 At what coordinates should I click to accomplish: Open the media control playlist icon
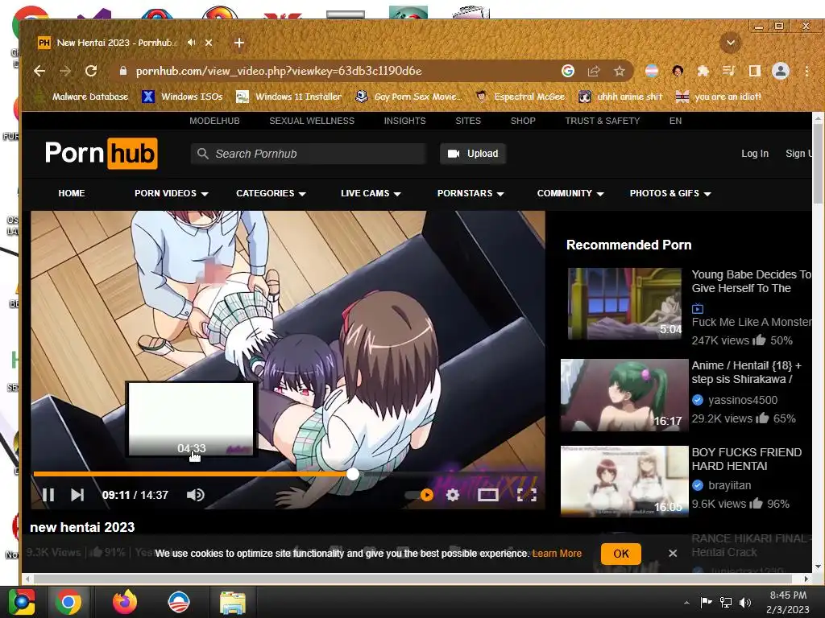(x=728, y=71)
